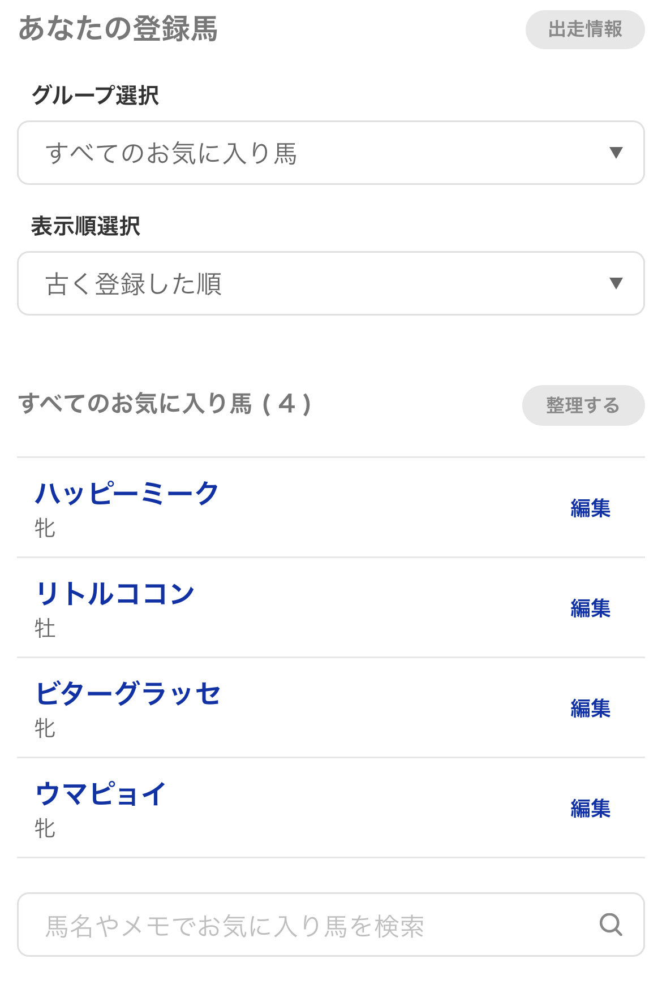The height and width of the screenshot is (989, 662).
Task: Edit the ハッピーミーク entry
Action: (590, 508)
